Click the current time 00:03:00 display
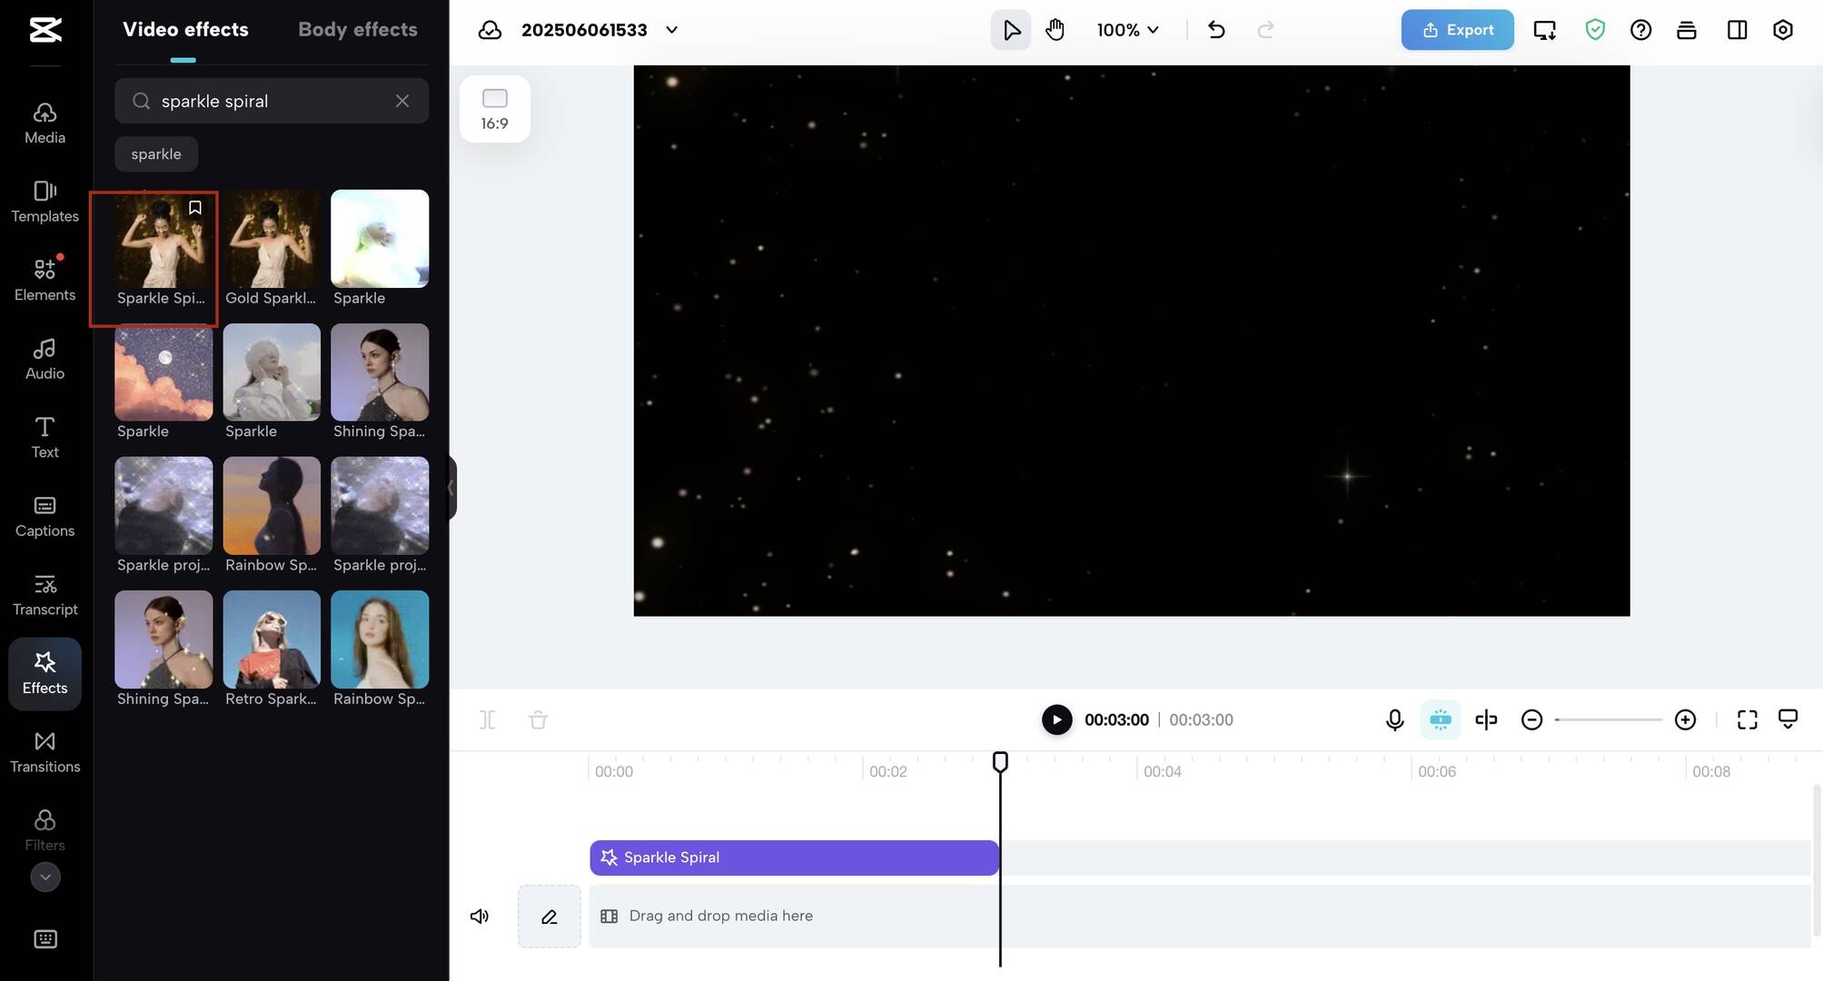This screenshot has height=981, width=1823. (x=1116, y=720)
